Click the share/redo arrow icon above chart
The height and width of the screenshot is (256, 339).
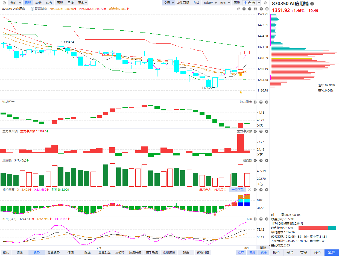coord(238,9)
